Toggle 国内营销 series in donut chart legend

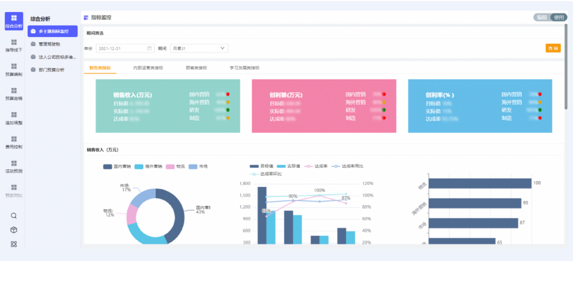tap(117, 167)
